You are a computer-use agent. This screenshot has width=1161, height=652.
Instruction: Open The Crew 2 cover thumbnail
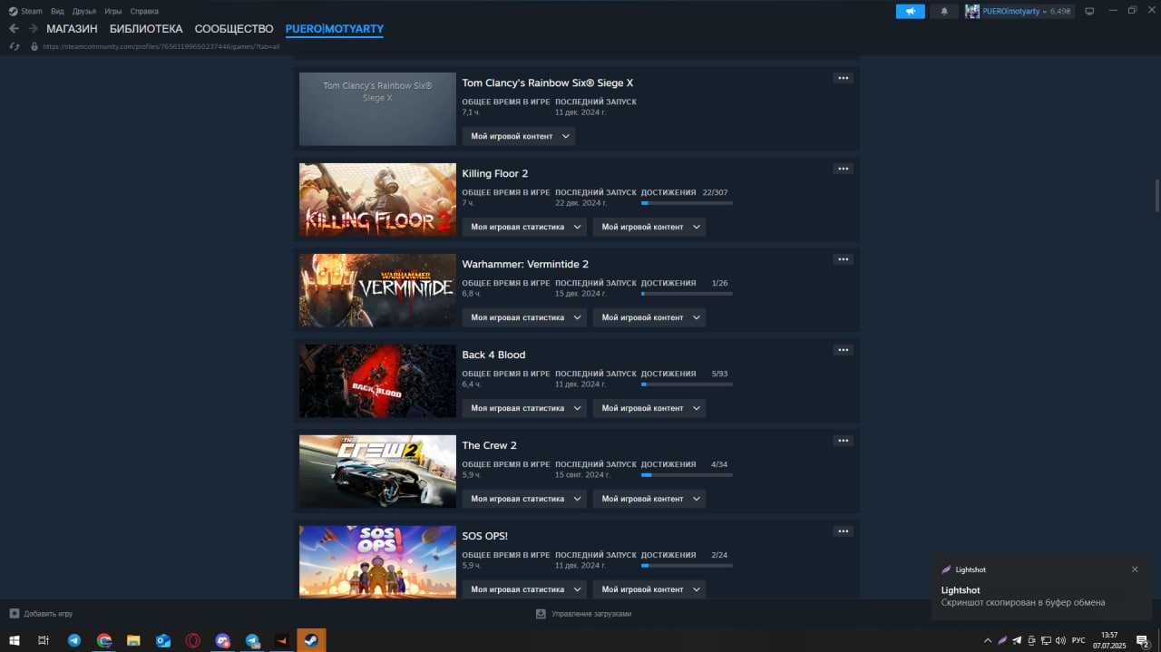coord(377,472)
